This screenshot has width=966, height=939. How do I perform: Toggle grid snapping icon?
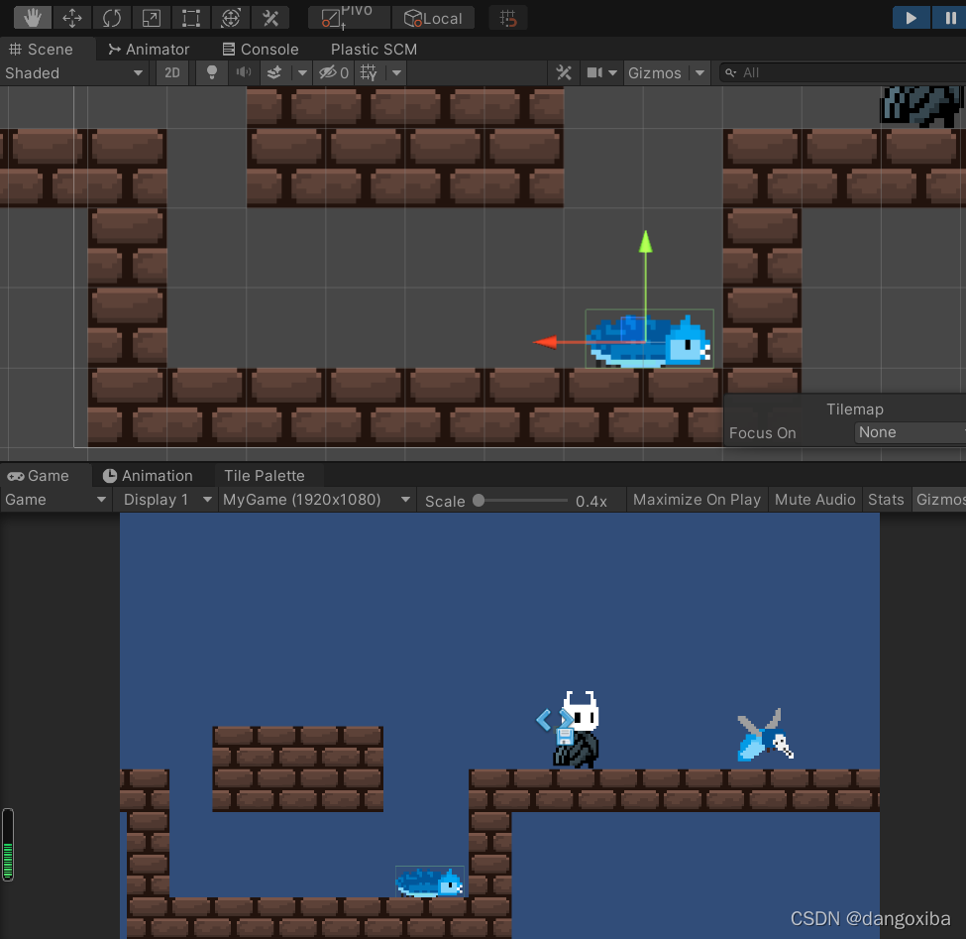pyautogui.click(x=507, y=18)
